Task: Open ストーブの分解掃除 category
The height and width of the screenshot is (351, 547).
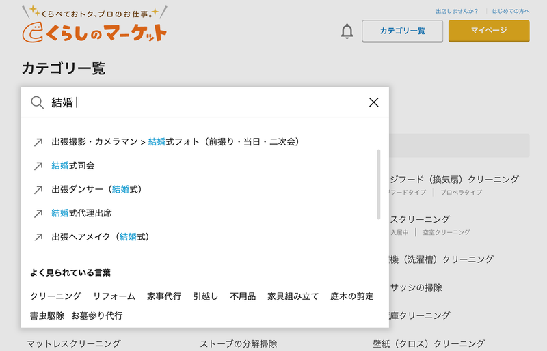Action: (x=238, y=343)
